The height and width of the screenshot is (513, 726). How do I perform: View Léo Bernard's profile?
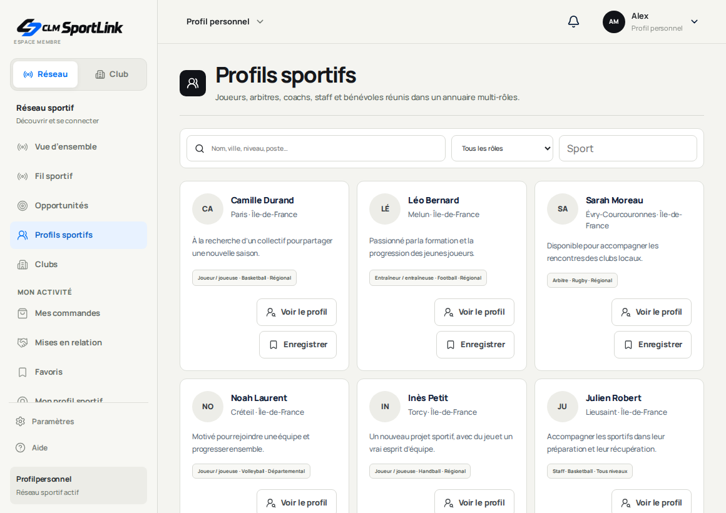pos(474,312)
